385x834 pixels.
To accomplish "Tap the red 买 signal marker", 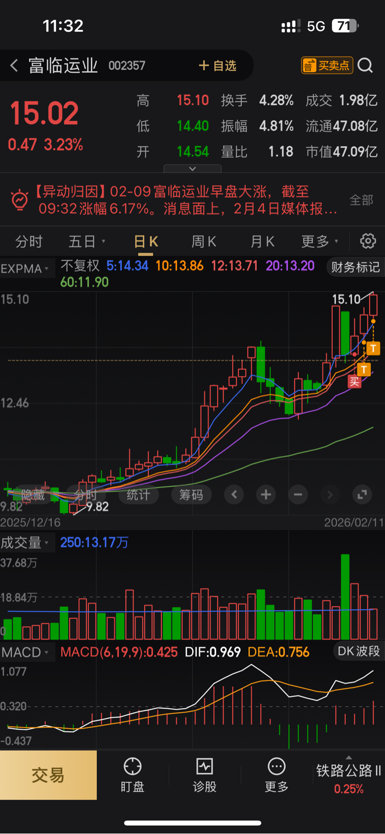I will tap(354, 382).
